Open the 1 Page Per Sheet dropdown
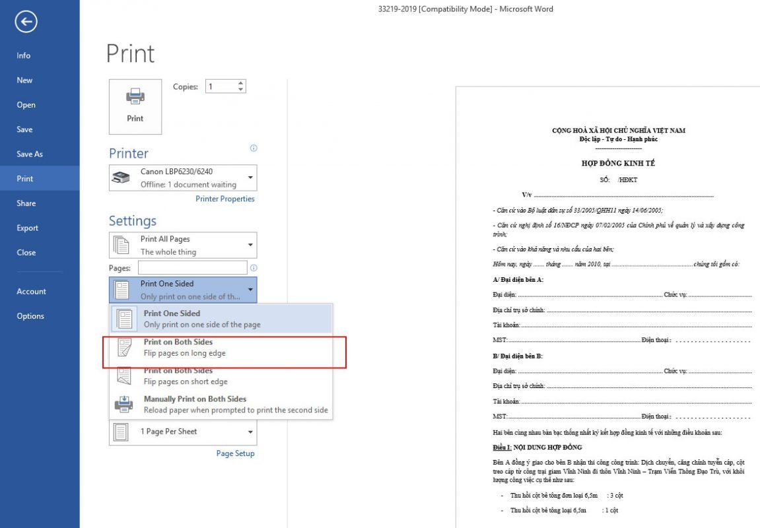This screenshot has height=528, width=760. tap(183, 432)
